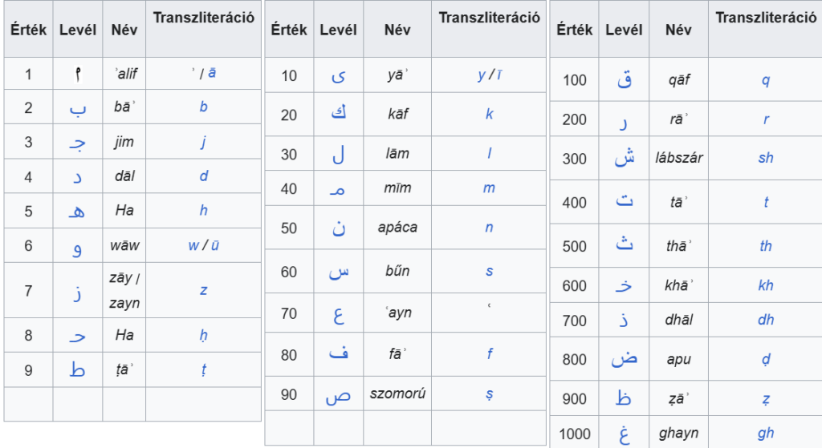Click the ghayn letter for value 1000
This screenshot has height=448, width=822.
pyautogui.click(x=624, y=434)
